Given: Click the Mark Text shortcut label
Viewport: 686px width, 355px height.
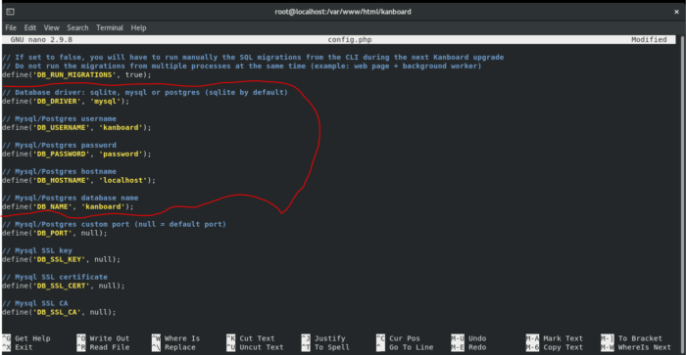Looking at the screenshot, I should 563,338.
